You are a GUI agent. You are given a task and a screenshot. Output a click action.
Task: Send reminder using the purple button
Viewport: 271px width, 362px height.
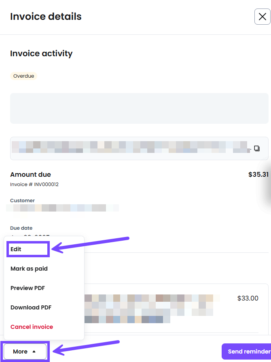click(x=246, y=351)
